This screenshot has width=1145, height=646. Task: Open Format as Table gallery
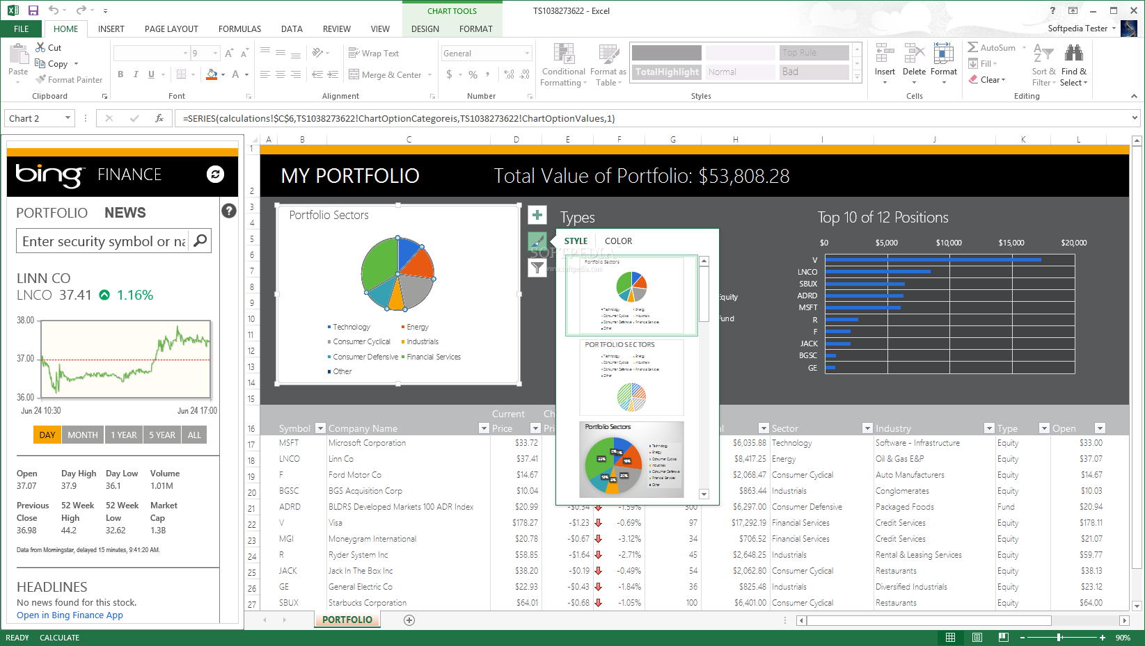608,65
